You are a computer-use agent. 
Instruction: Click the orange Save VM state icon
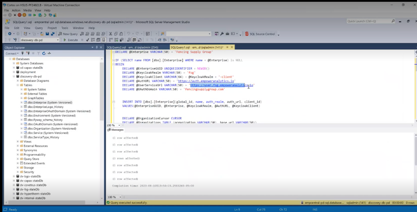pyautogui.click(x=24, y=15)
